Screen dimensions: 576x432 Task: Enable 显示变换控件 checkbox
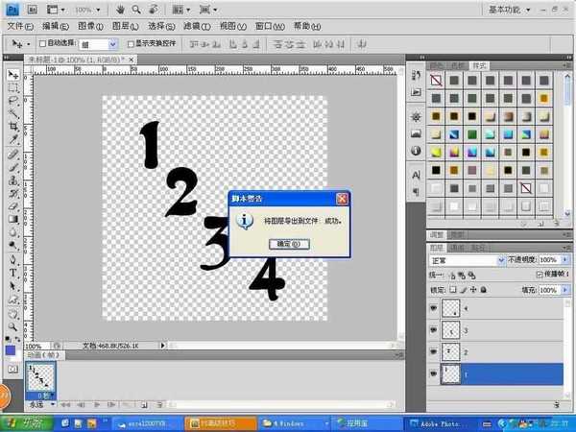coord(129,43)
